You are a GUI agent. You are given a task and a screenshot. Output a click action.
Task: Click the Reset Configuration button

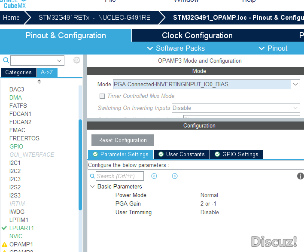[x=122, y=140]
